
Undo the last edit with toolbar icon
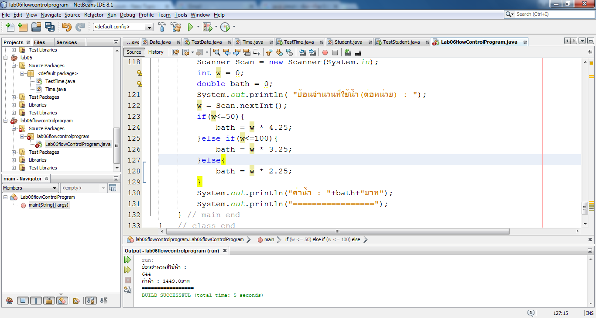(x=66, y=27)
